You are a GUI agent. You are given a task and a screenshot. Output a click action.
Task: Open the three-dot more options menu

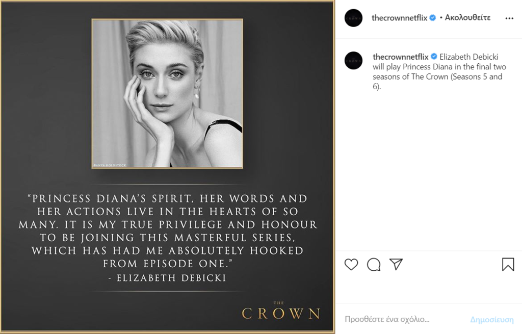(509, 18)
